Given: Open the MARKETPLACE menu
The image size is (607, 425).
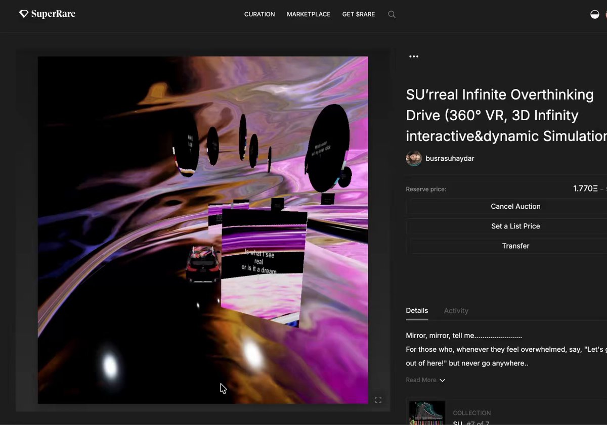Looking at the screenshot, I should coord(309,14).
